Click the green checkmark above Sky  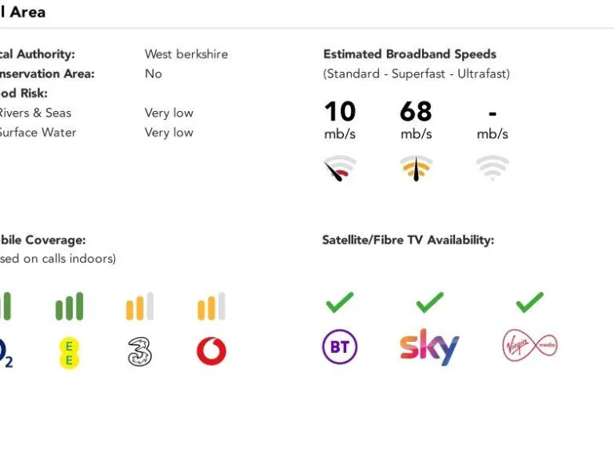[430, 303]
